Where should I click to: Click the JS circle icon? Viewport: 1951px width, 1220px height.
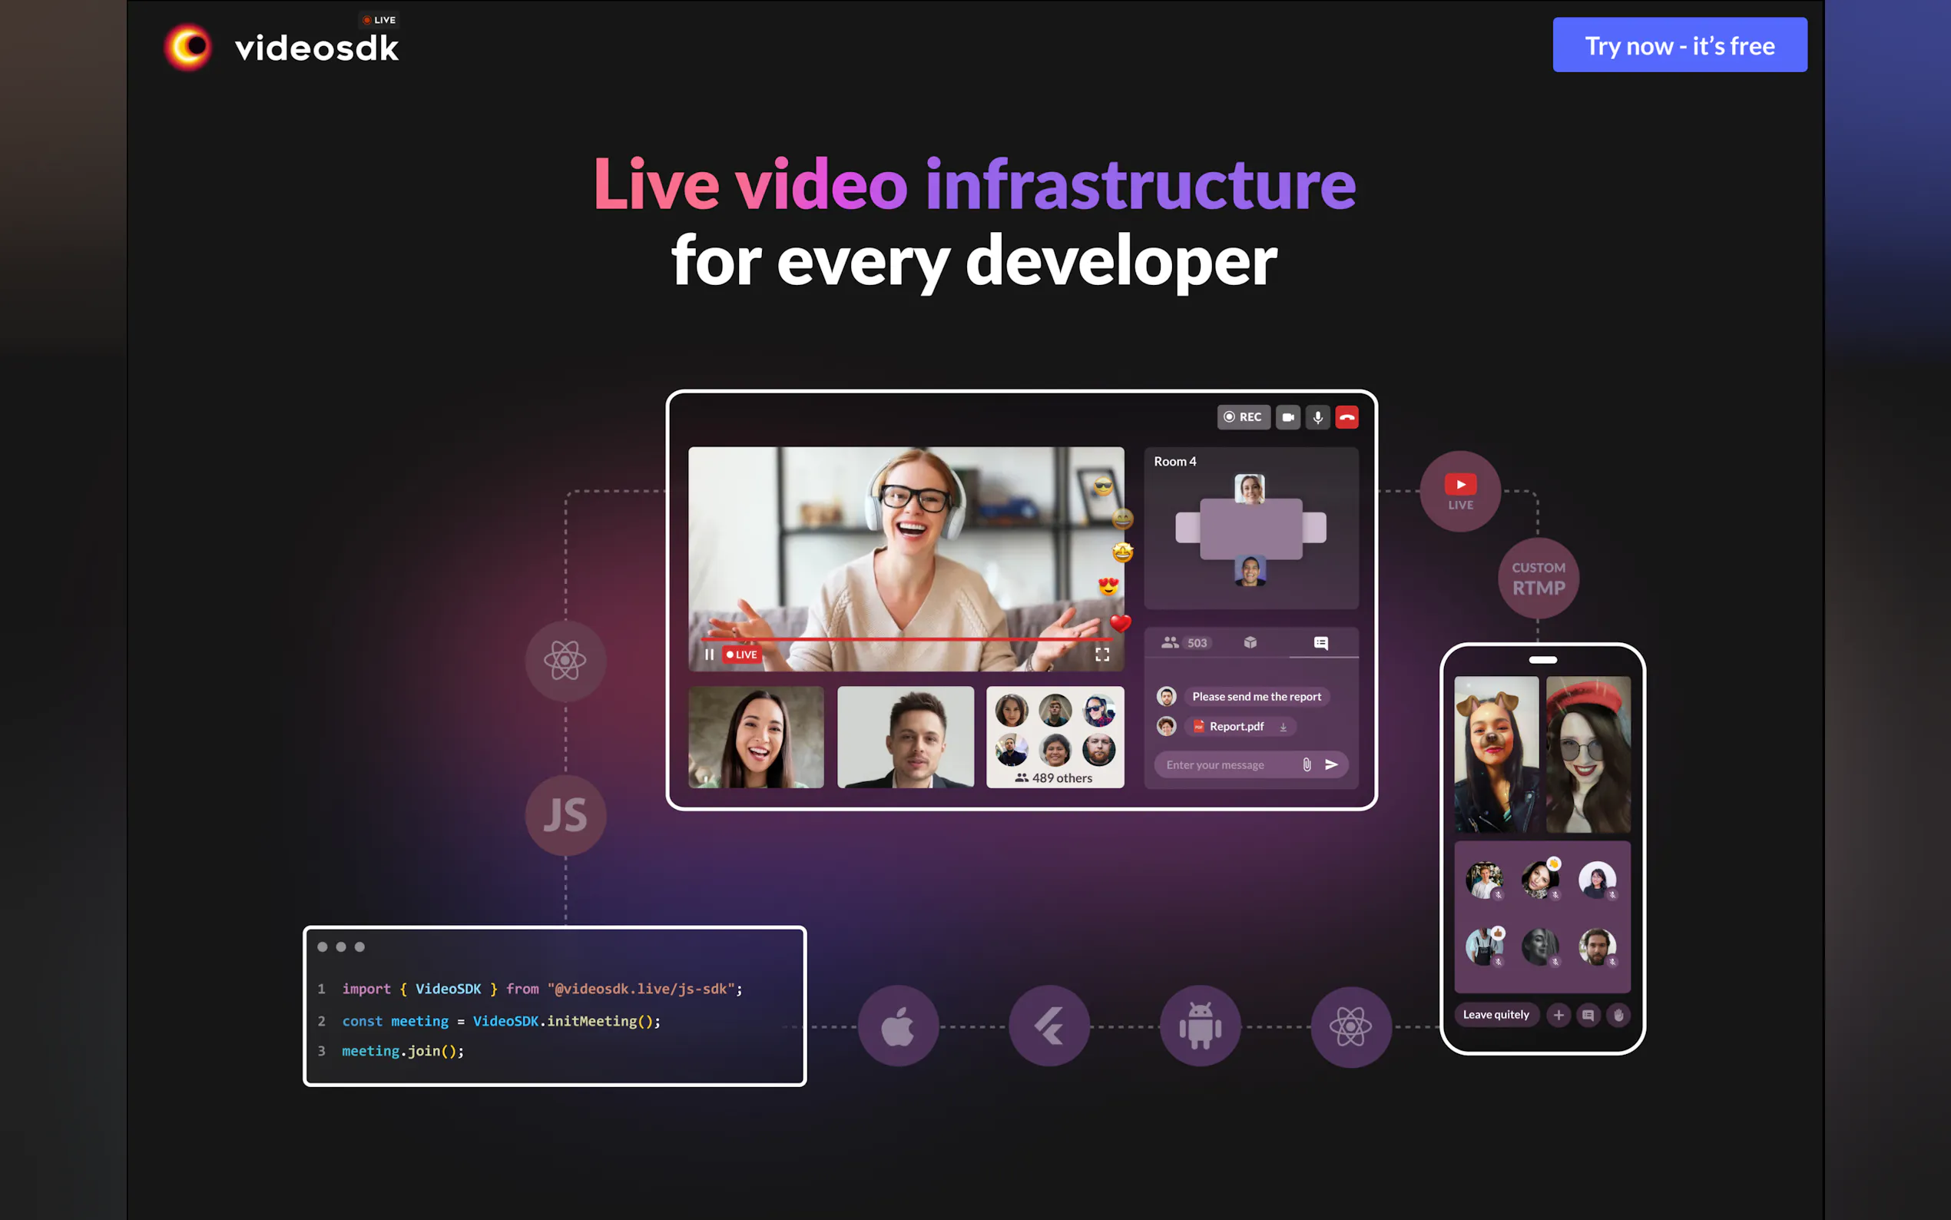pos(565,815)
